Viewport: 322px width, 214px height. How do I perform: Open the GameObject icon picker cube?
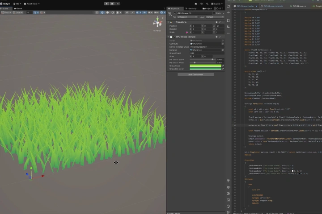click(169, 14)
